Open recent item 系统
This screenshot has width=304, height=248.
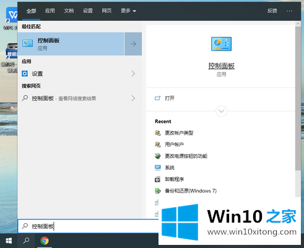pyautogui.click(x=170, y=167)
